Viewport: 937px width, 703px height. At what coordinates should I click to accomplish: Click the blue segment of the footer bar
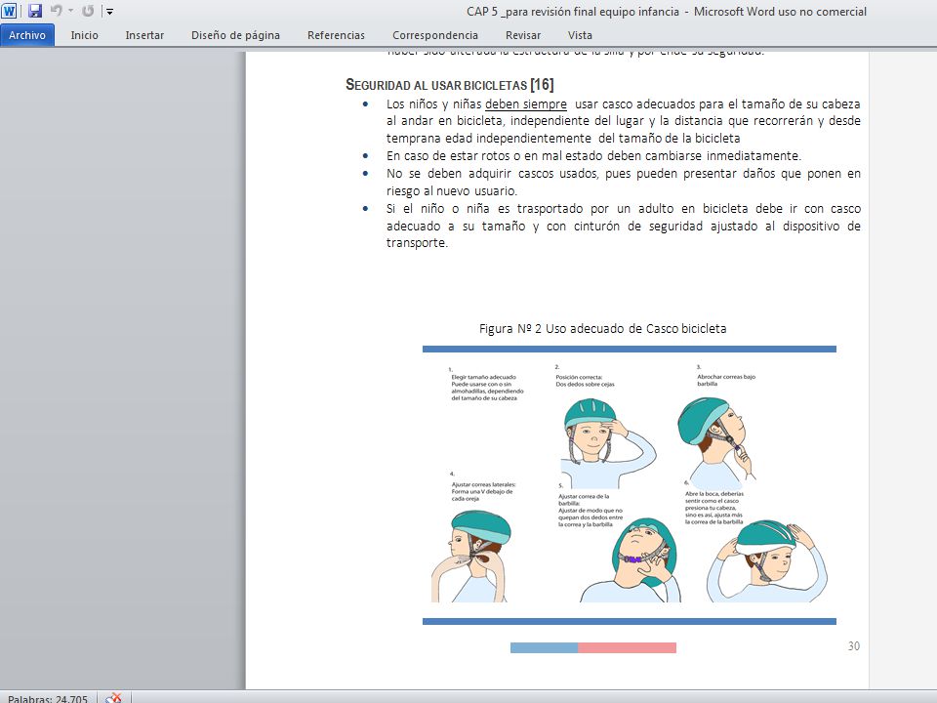click(x=544, y=648)
